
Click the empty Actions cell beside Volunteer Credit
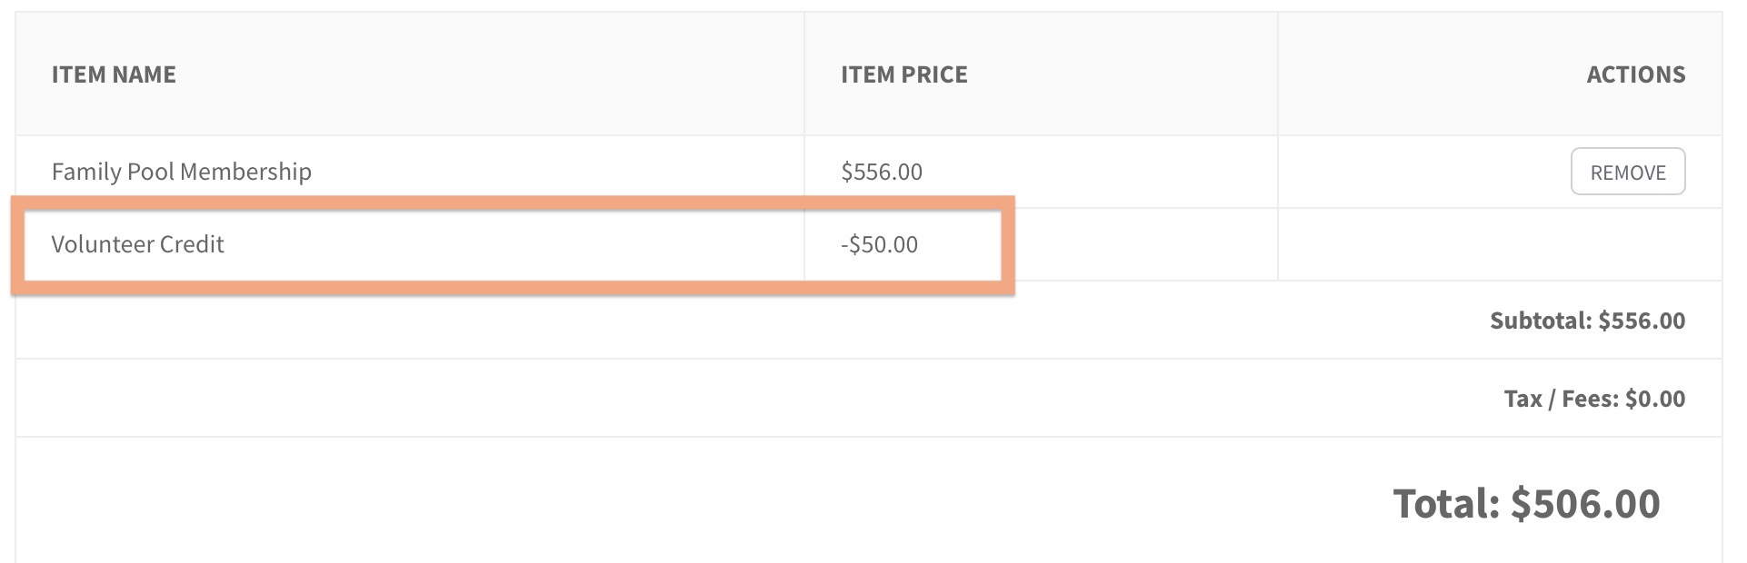click(x=1500, y=244)
